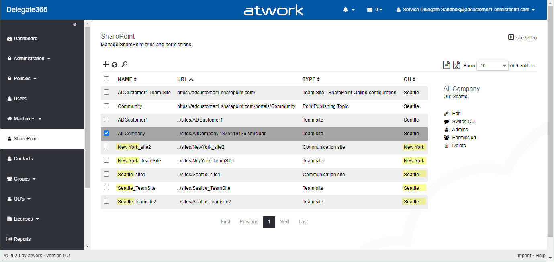The width and height of the screenshot is (554, 262).
Task: Open the user account dropdown
Action: point(465,10)
